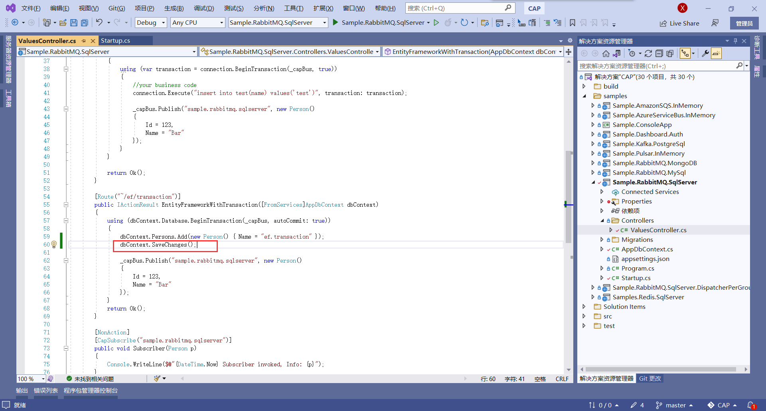The height and width of the screenshot is (411, 766).
Task: Open the class navigation dropdown ValuesController
Action: pyautogui.click(x=290, y=51)
